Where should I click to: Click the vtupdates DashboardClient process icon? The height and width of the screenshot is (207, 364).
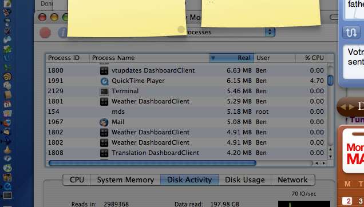point(104,70)
